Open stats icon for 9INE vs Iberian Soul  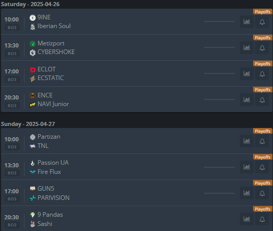[x=246, y=21]
